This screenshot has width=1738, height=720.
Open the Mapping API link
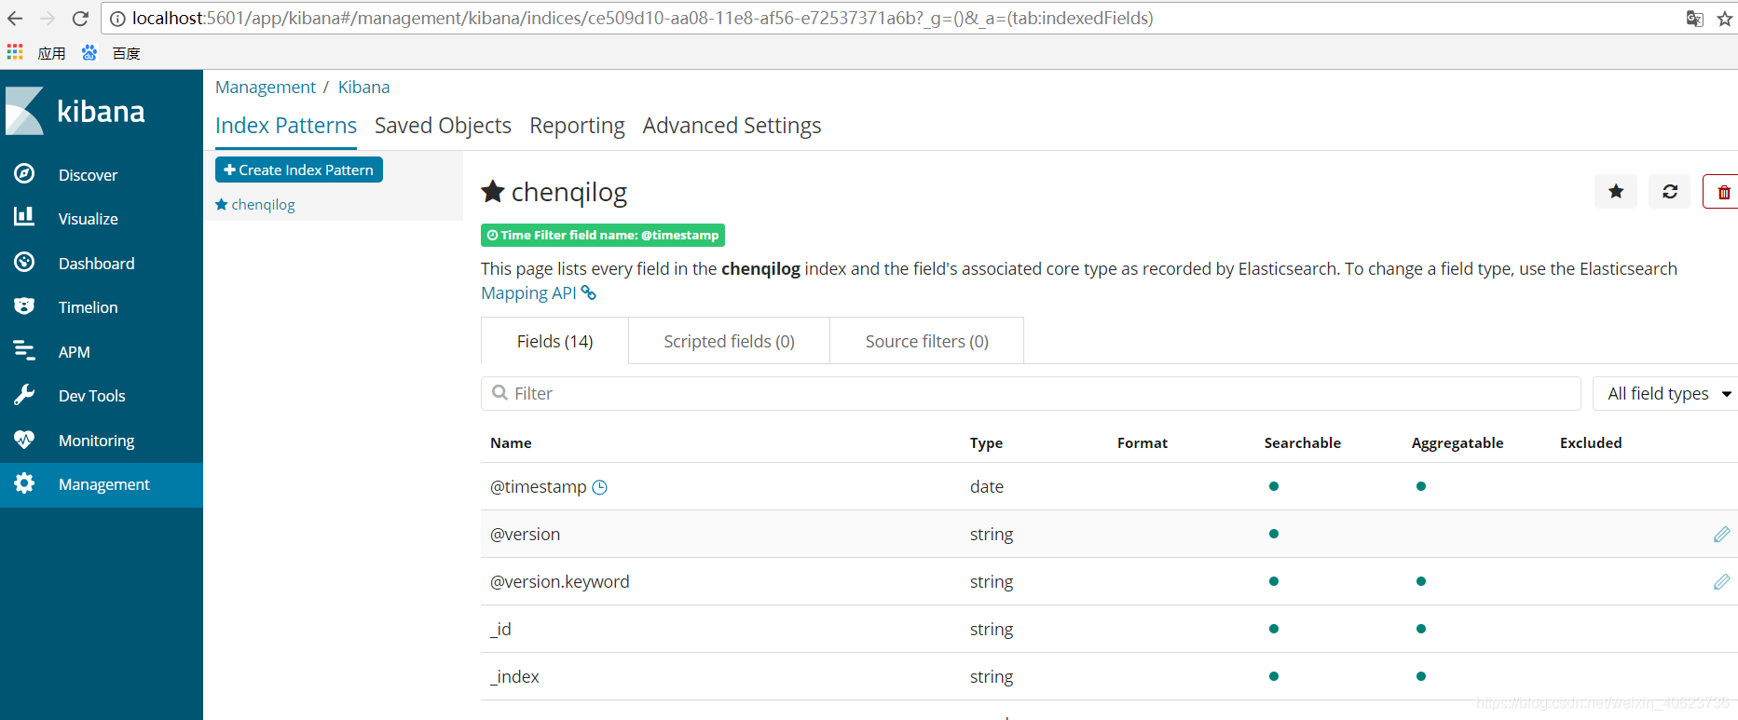tap(528, 292)
